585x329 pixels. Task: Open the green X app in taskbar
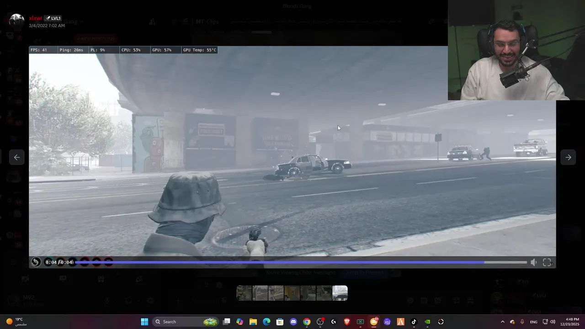tap(360, 322)
